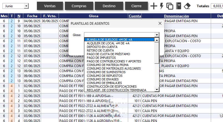Screen dimensions: 223x122
Task: Close the Plantillas de Asientos dialog
Action: (160, 23)
